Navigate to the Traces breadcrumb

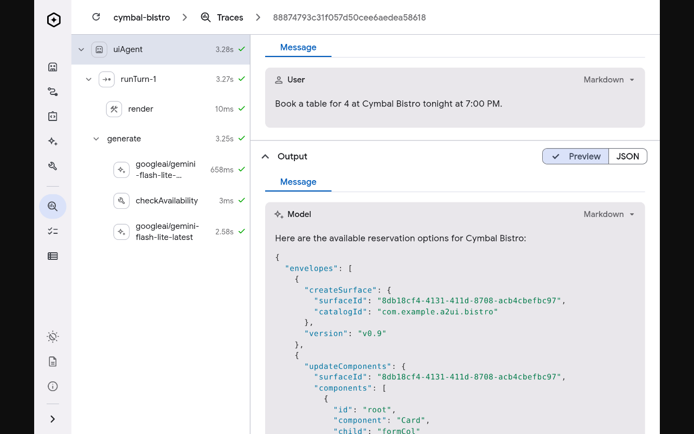(x=222, y=17)
